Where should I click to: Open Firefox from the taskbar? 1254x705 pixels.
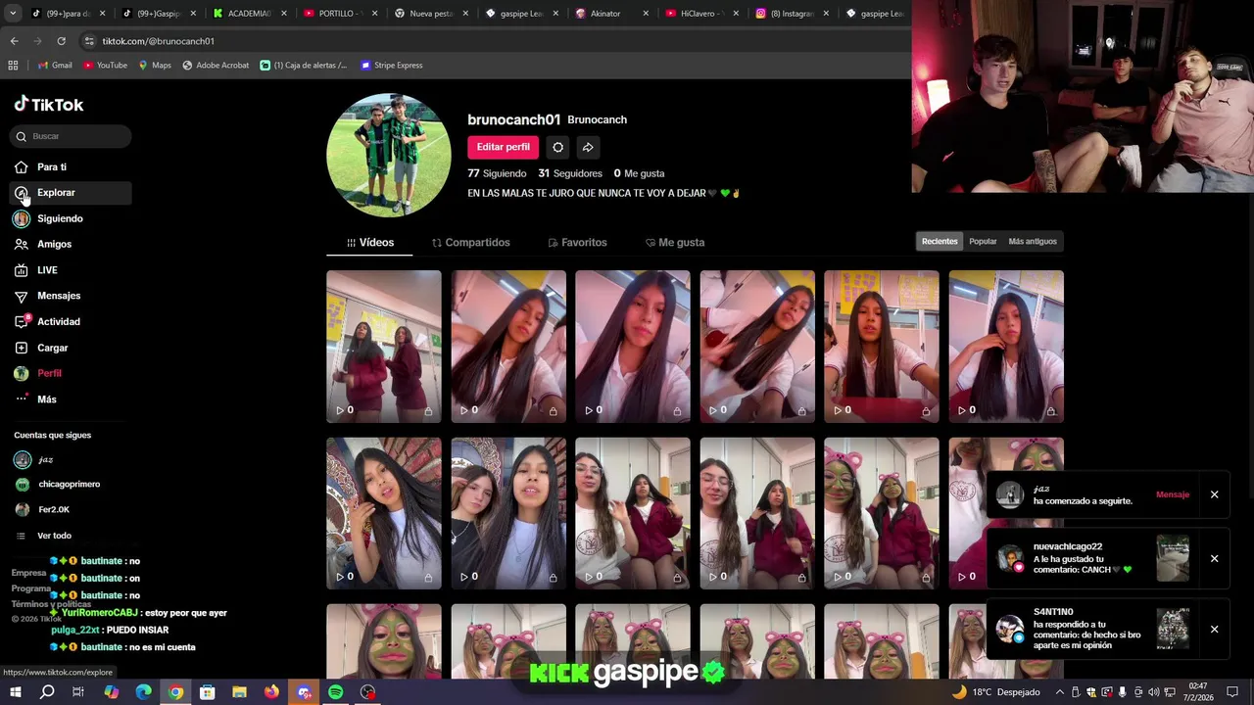click(271, 692)
